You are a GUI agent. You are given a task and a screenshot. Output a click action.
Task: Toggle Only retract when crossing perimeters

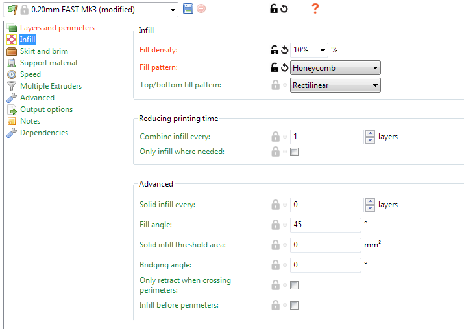(x=294, y=286)
